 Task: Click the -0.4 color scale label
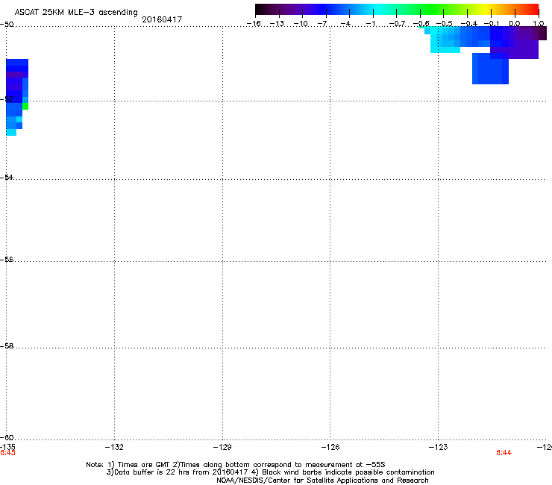click(x=469, y=24)
